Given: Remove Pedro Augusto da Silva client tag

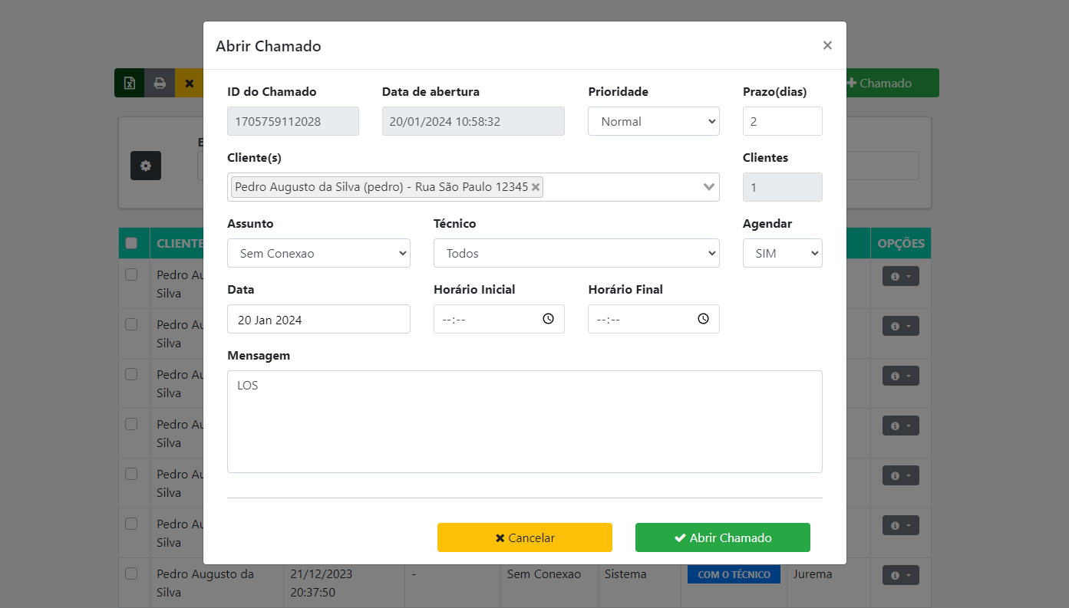Looking at the screenshot, I should point(536,187).
